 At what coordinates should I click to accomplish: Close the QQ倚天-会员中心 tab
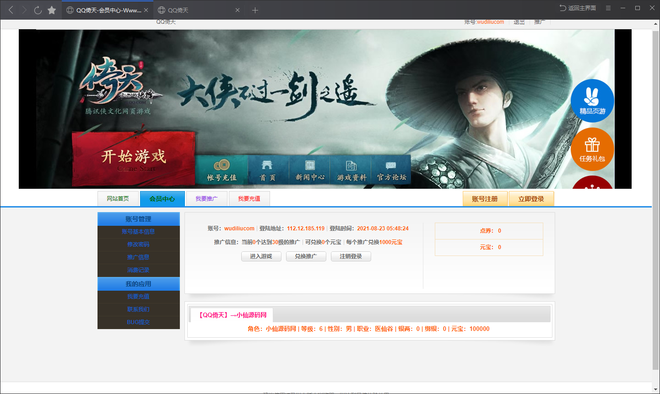pyautogui.click(x=146, y=10)
